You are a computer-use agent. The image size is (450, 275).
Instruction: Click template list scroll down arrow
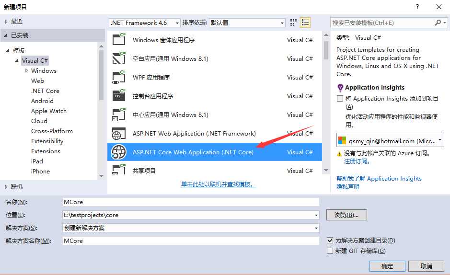(x=326, y=171)
